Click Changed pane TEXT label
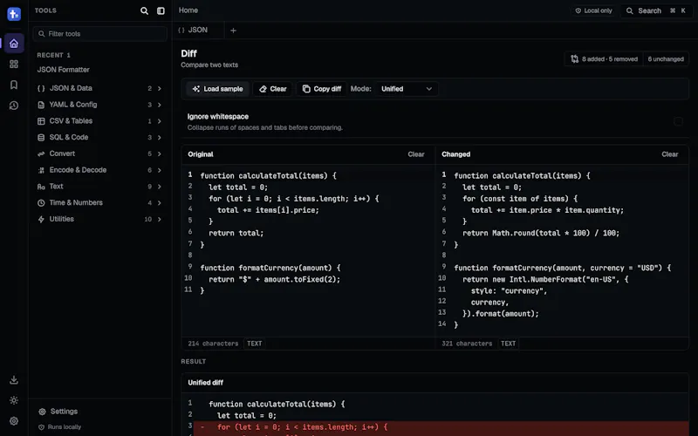The height and width of the screenshot is (436, 698). pos(508,344)
